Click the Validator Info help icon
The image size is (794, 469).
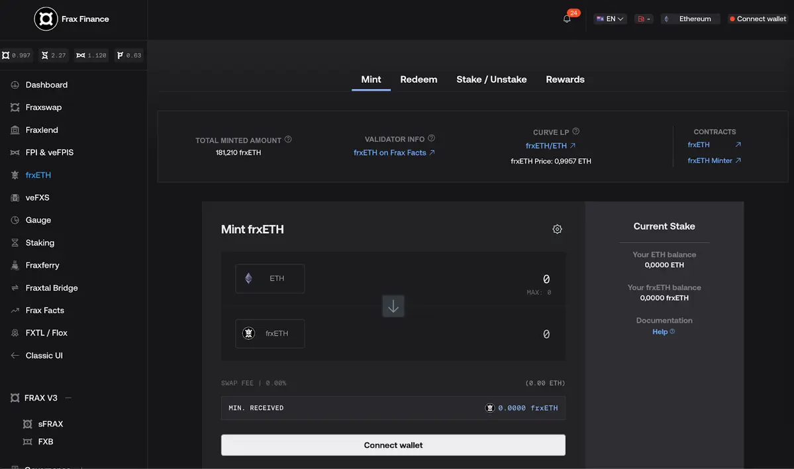click(x=431, y=138)
